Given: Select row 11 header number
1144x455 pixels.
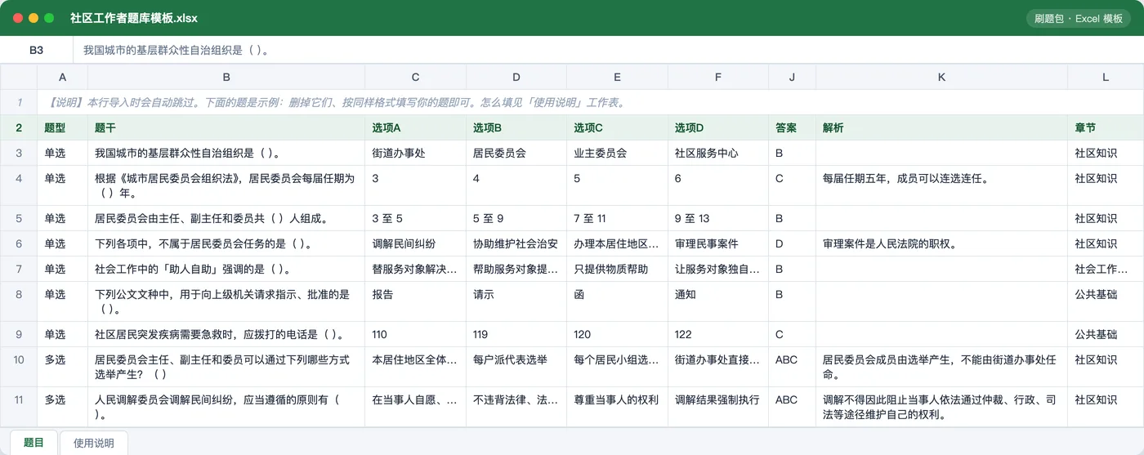Looking at the screenshot, I should point(19,407).
